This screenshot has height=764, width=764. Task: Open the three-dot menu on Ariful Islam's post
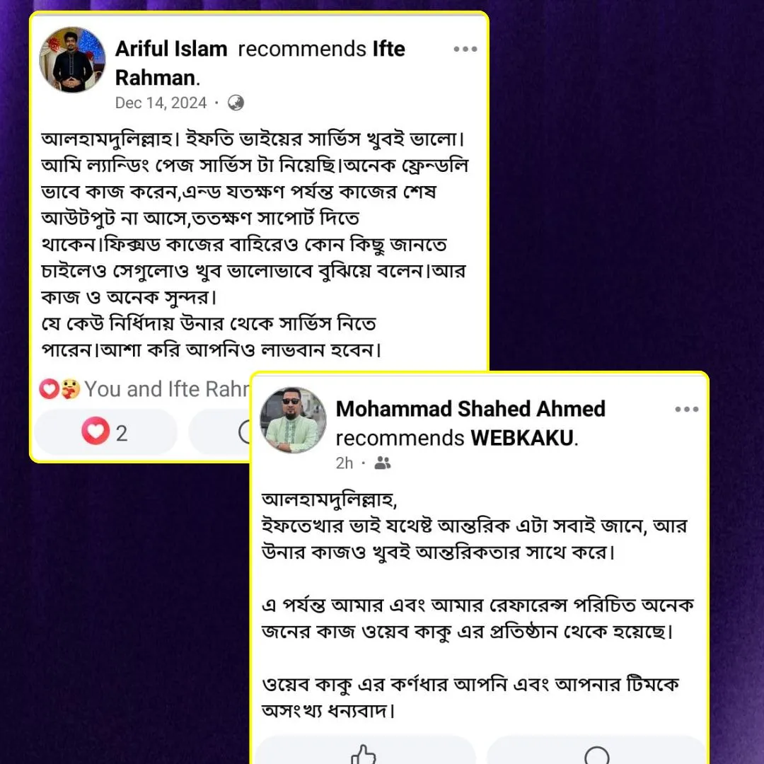point(465,49)
